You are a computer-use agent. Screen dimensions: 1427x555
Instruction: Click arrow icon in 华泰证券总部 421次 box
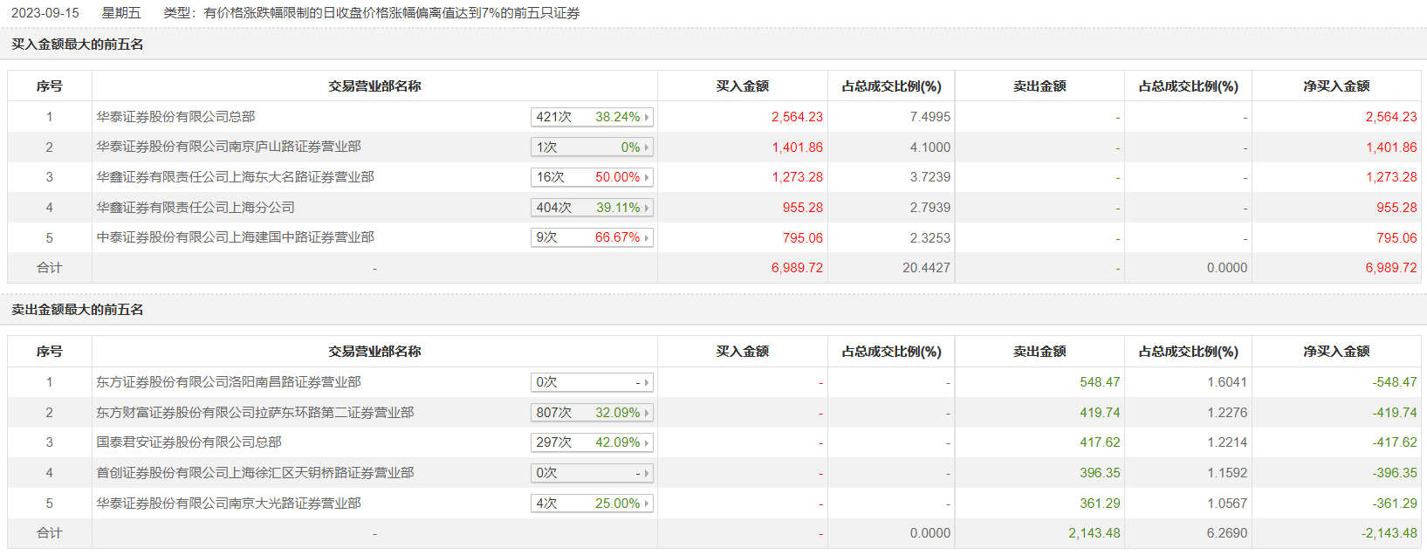(647, 117)
